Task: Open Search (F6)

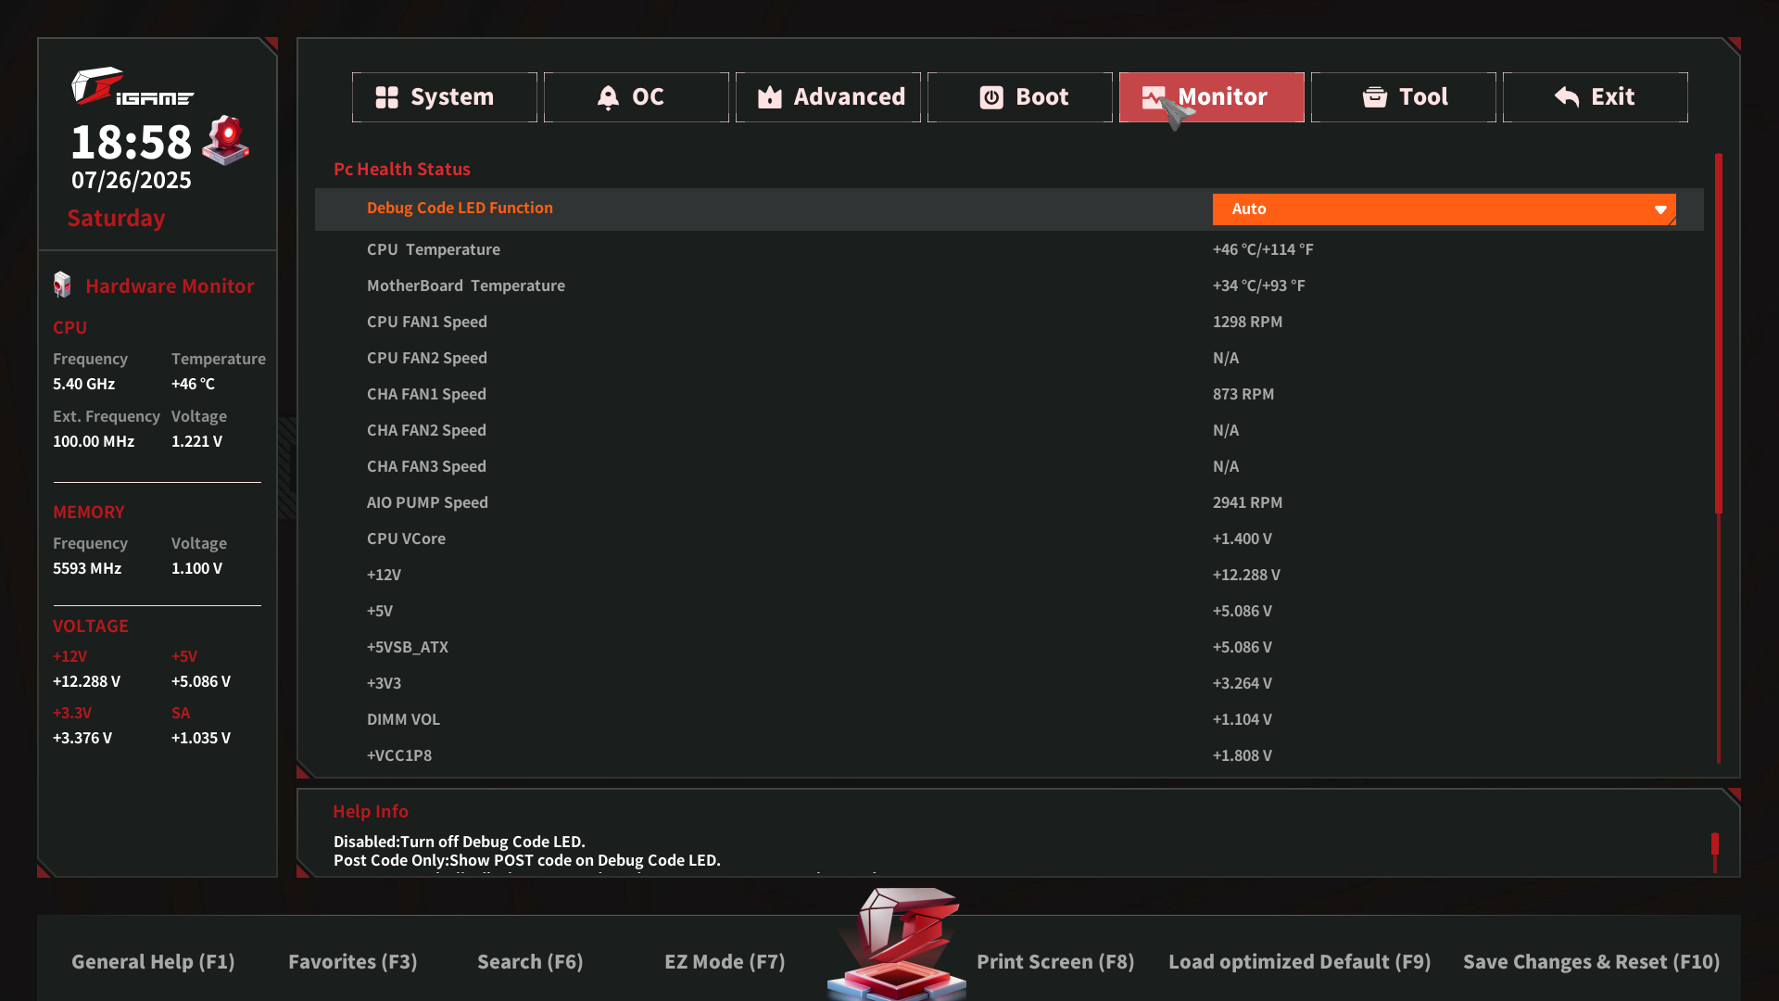Action: coord(530,962)
